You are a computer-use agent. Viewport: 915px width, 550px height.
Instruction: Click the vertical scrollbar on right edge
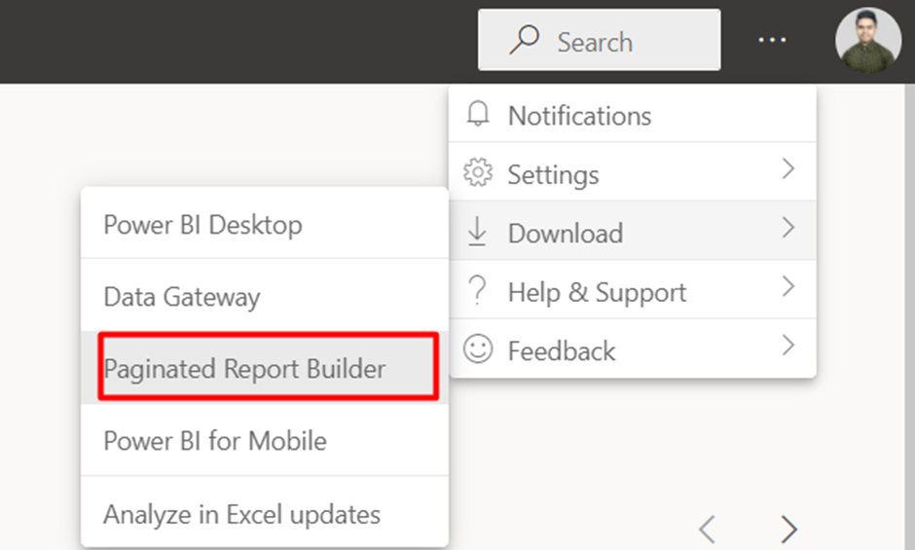pos(910,315)
